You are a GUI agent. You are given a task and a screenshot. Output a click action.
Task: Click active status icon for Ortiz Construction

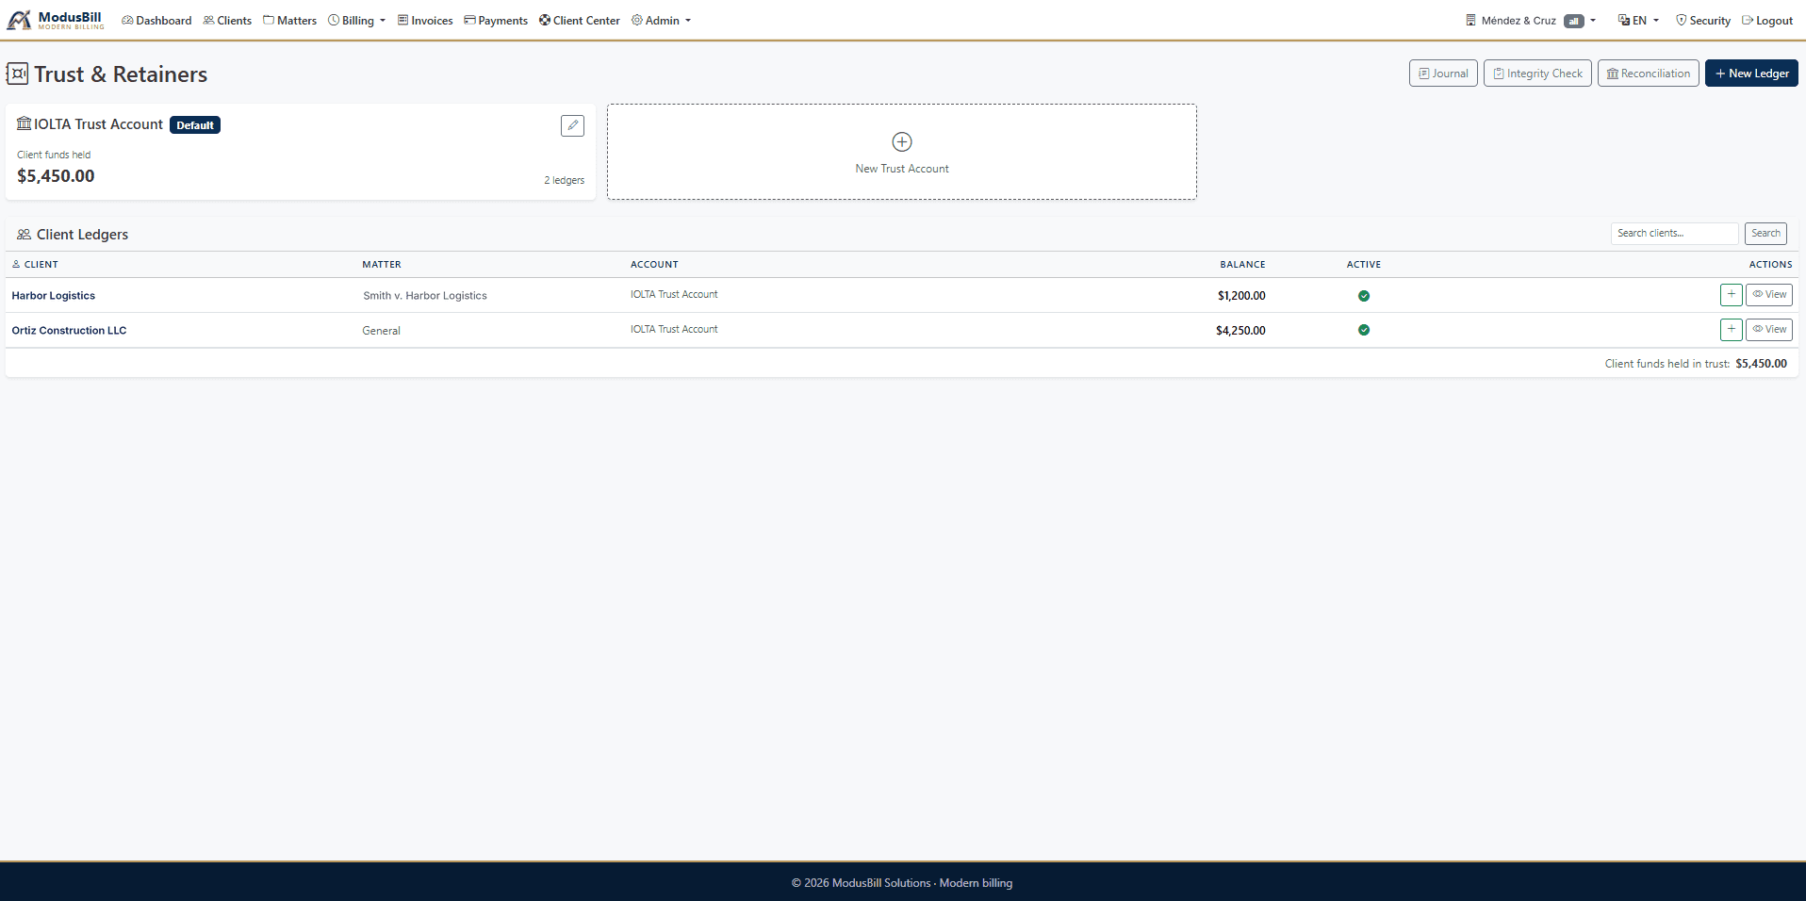1364,330
